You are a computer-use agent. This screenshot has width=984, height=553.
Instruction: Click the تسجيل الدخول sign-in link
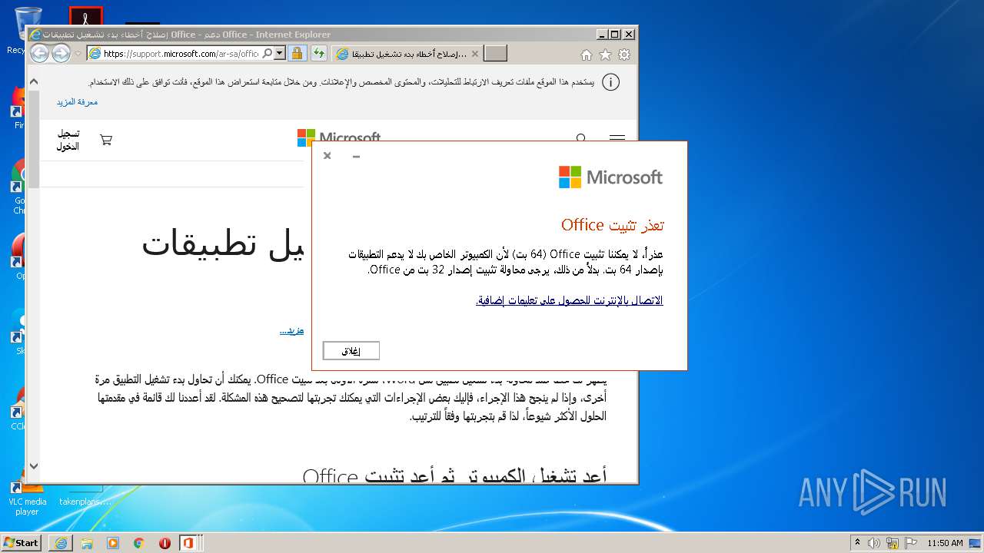click(68, 140)
